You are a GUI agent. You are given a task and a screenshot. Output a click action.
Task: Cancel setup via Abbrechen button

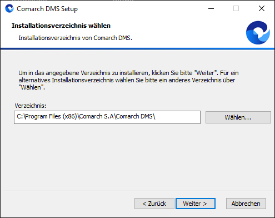click(246, 204)
